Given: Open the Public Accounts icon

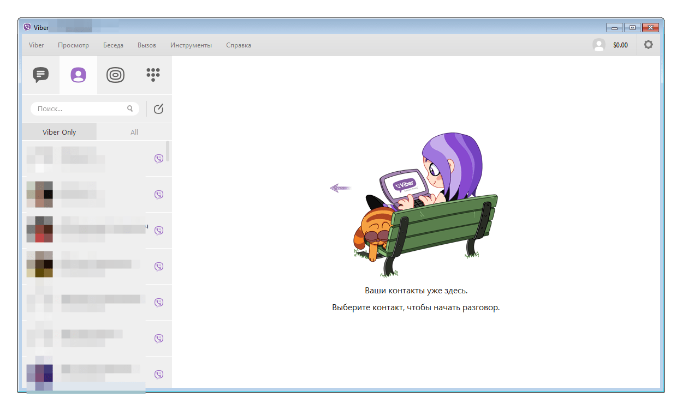Looking at the screenshot, I should (115, 75).
